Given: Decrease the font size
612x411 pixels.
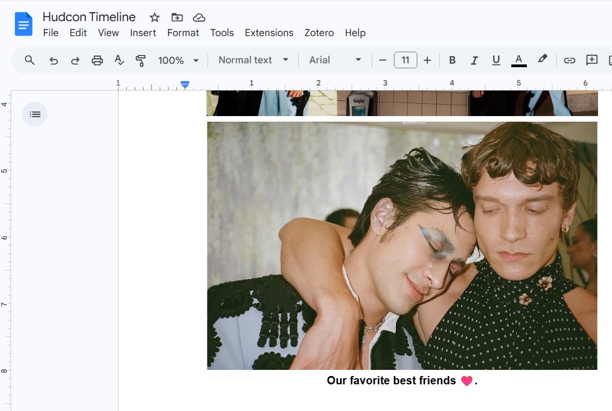Looking at the screenshot, I should pyautogui.click(x=383, y=60).
